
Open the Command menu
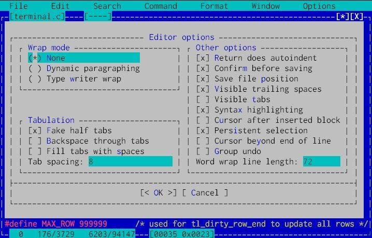(x=161, y=6)
